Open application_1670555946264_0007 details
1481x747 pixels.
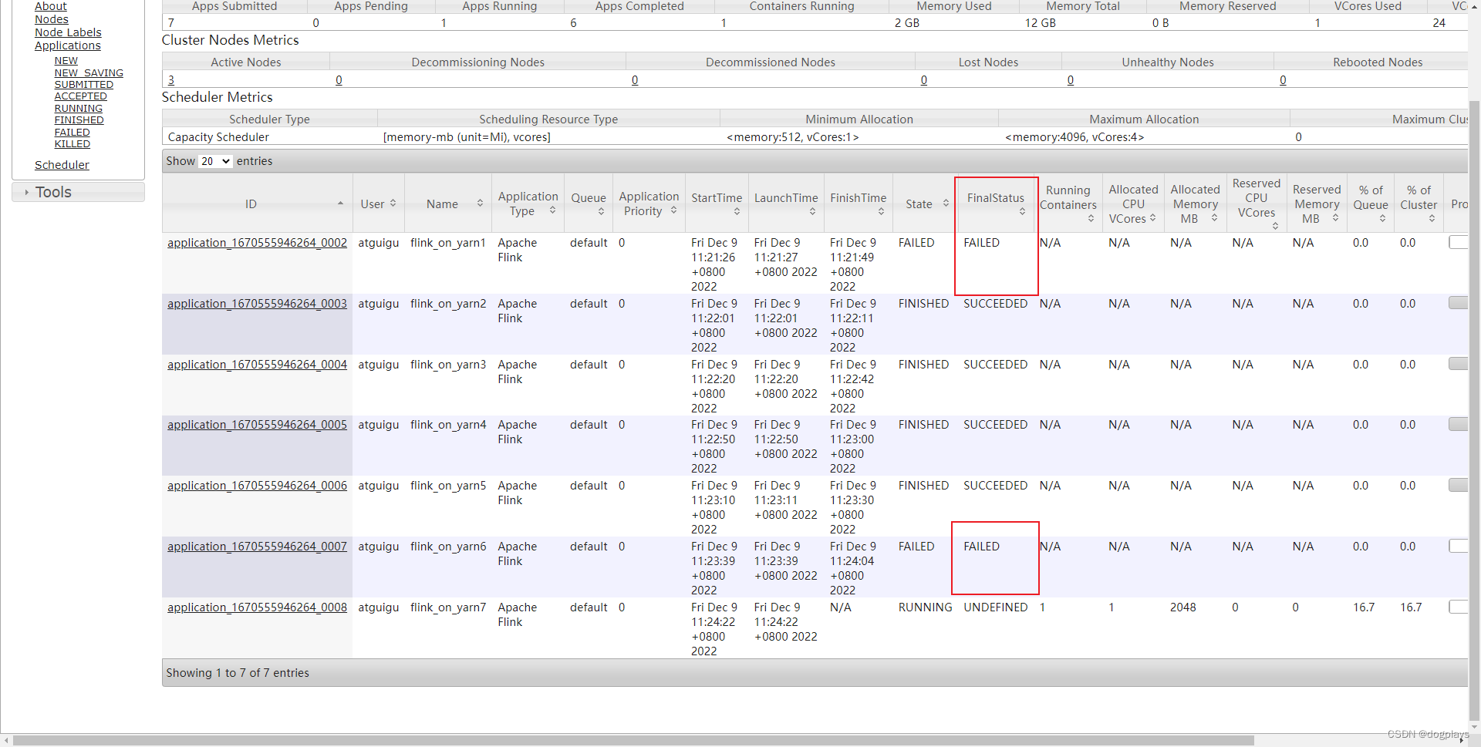[x=257, y=546]
